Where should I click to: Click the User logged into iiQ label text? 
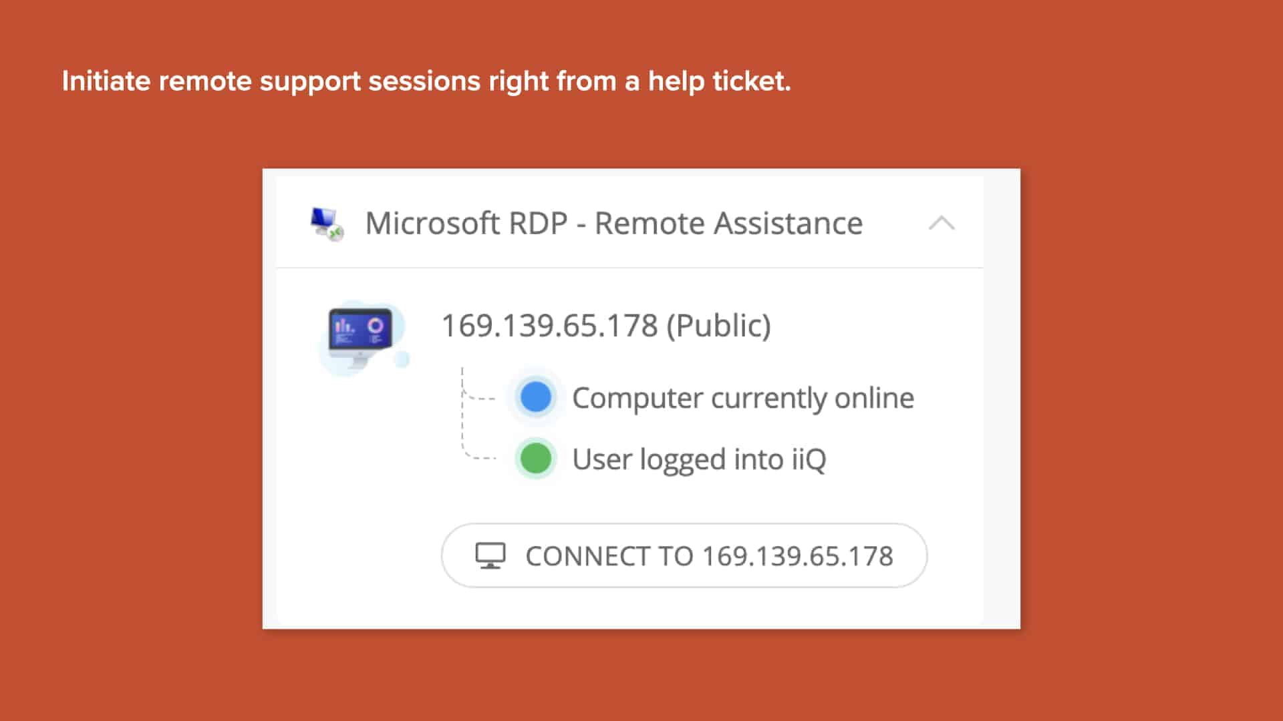pos(700,458)
